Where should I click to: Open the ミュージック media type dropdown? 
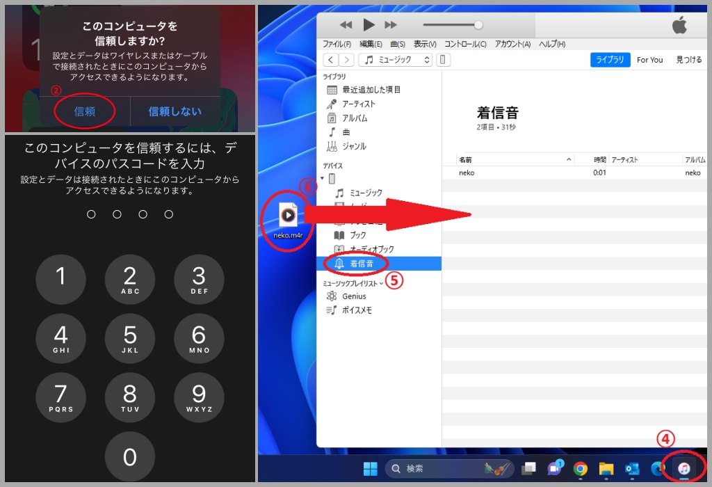395,60
